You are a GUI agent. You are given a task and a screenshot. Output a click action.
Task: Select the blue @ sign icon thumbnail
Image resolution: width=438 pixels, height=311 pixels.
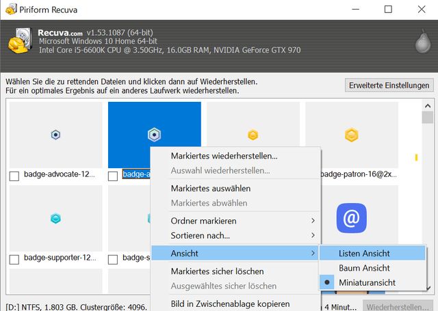click(x=352, y=218)
